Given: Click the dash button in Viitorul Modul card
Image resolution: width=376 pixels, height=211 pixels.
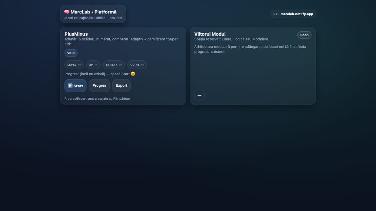Looking at the screenshot, I should [200, 95].
